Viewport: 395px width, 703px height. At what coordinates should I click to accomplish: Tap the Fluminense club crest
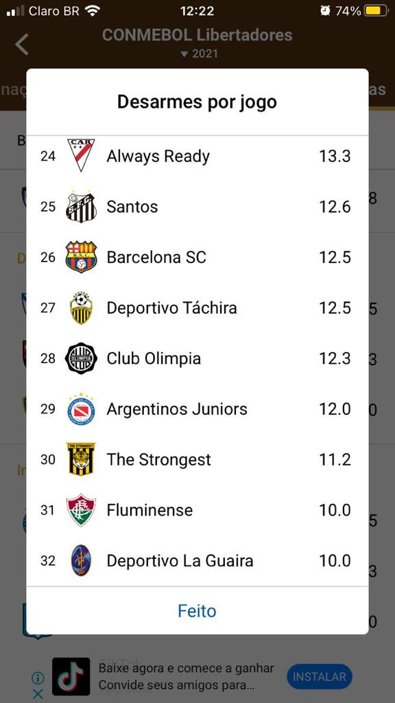[x=81, y=510]
